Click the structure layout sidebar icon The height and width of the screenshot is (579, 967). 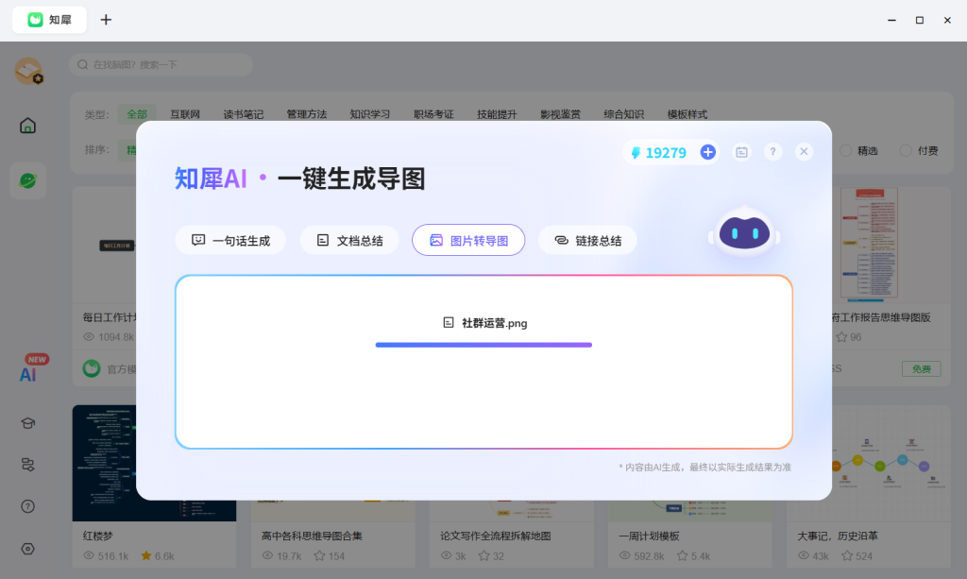[x=27, y=465]
